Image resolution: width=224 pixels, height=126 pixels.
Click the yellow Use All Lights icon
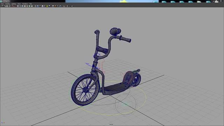pos(47,6)
